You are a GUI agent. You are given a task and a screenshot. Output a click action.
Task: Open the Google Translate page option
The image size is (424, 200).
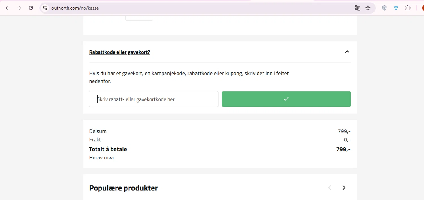(357, 8)
